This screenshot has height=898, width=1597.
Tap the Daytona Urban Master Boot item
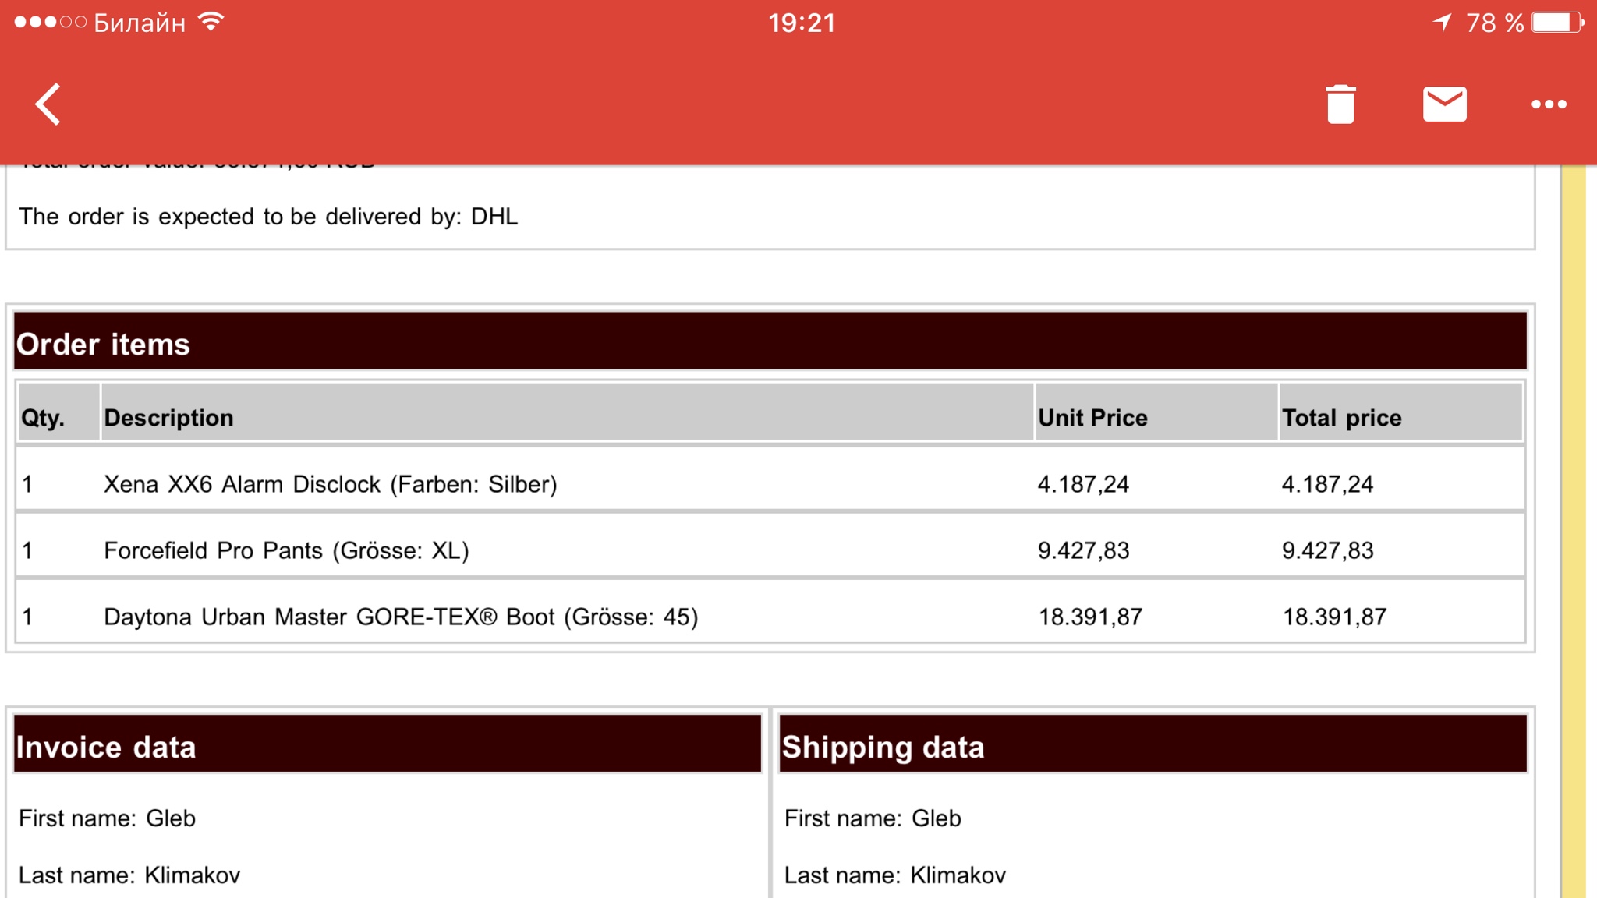[401, 617]
